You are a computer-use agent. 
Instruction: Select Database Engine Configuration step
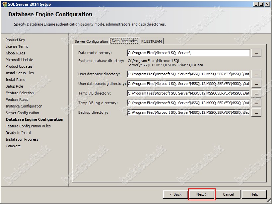tap(34, 119)
